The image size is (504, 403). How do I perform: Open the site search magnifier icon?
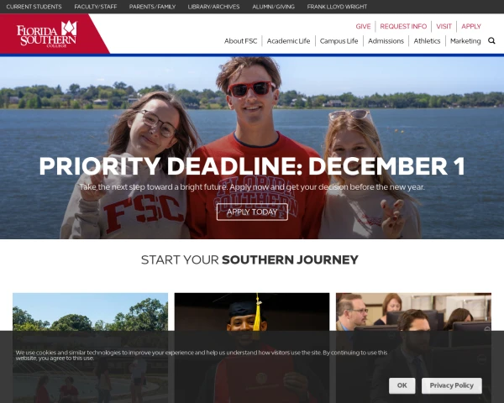[x=491, y=41]
